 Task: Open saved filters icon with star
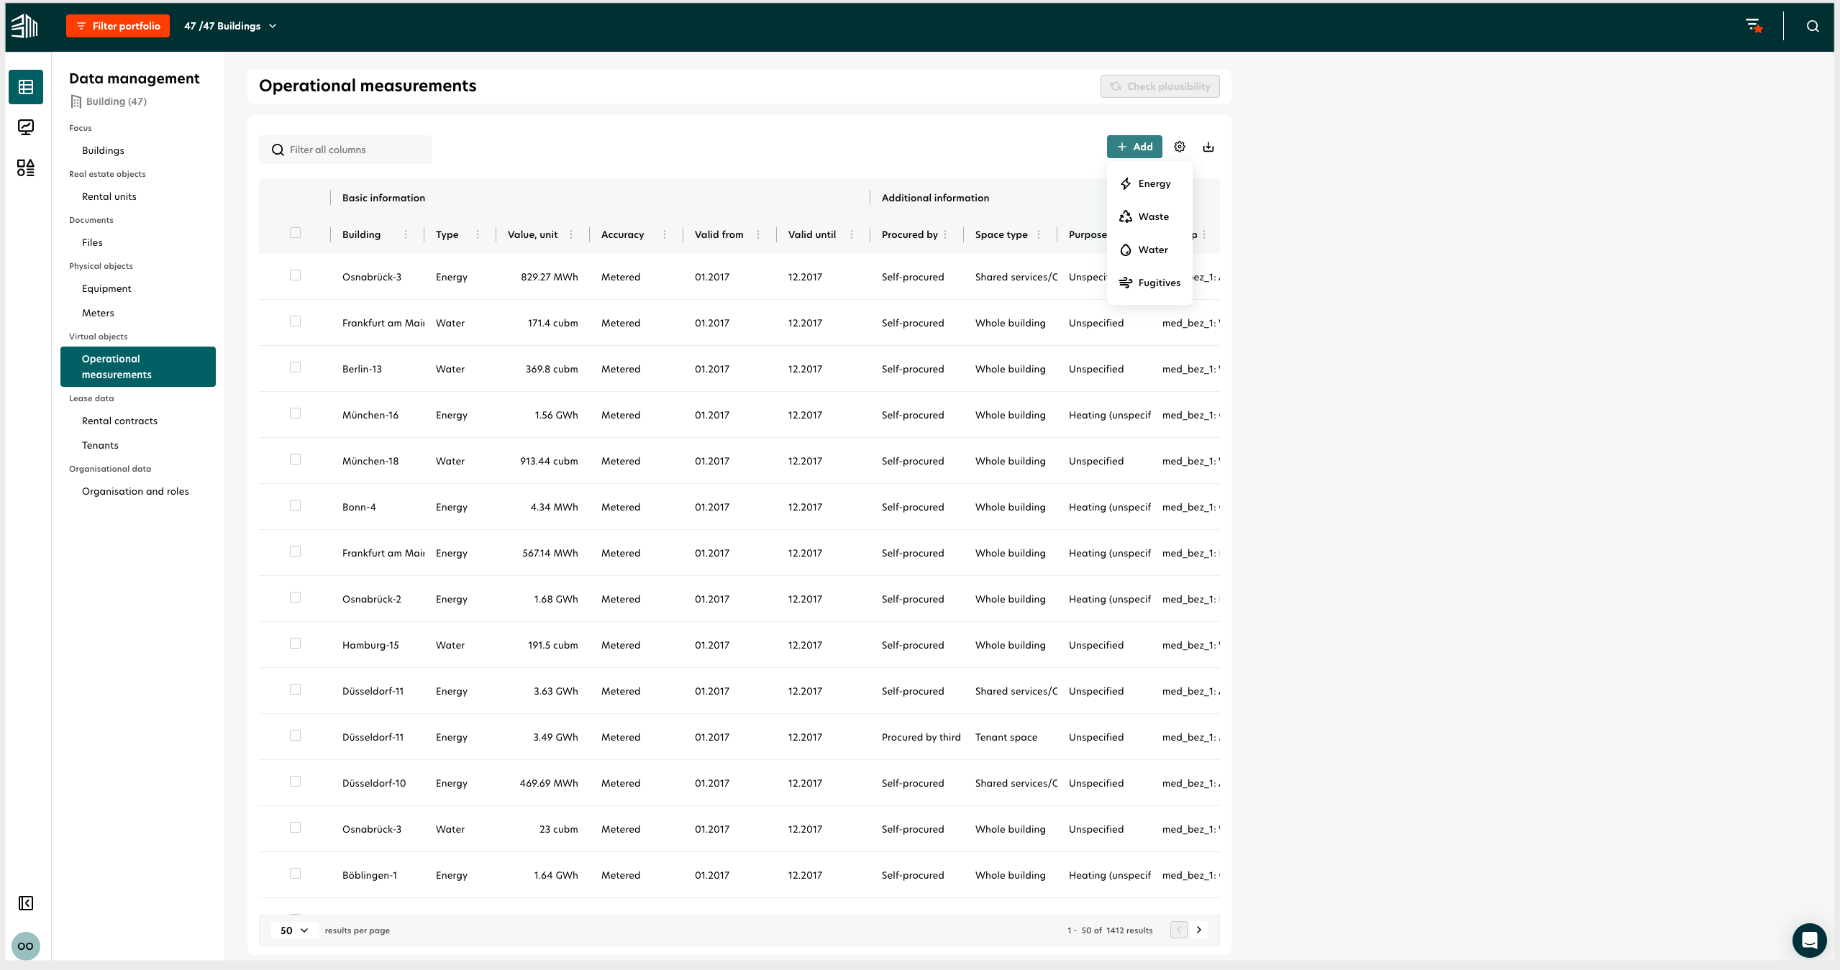(x=1754, y=26)
